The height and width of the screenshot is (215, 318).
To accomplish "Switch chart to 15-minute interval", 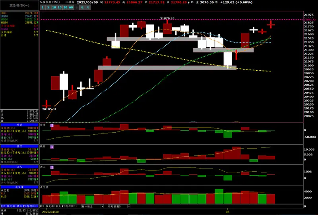I will 60,8.
